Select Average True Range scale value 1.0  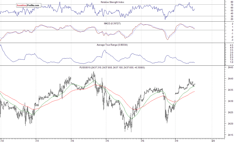click(x=232, y=62)
